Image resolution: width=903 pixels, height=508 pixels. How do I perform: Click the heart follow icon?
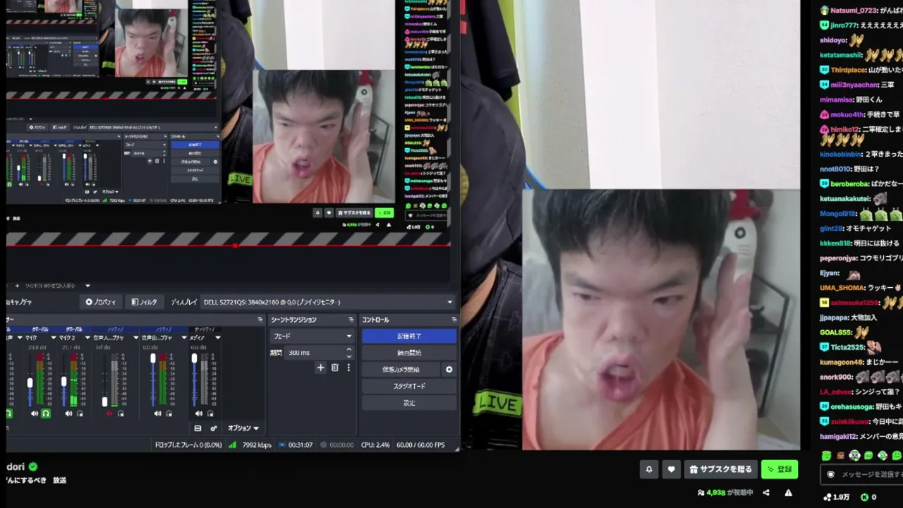671,469
